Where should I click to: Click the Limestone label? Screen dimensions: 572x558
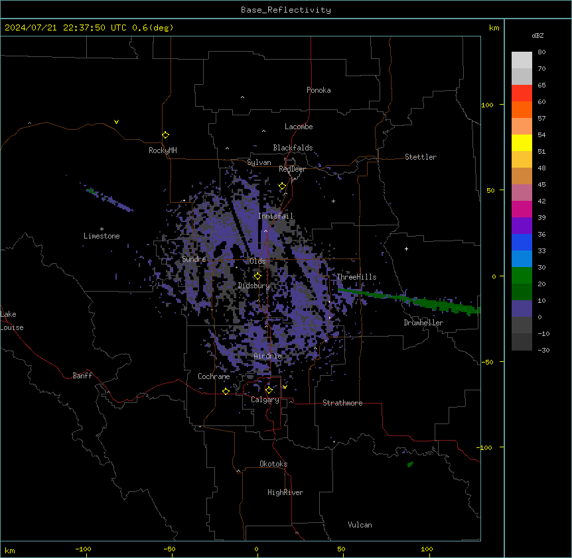102,236
